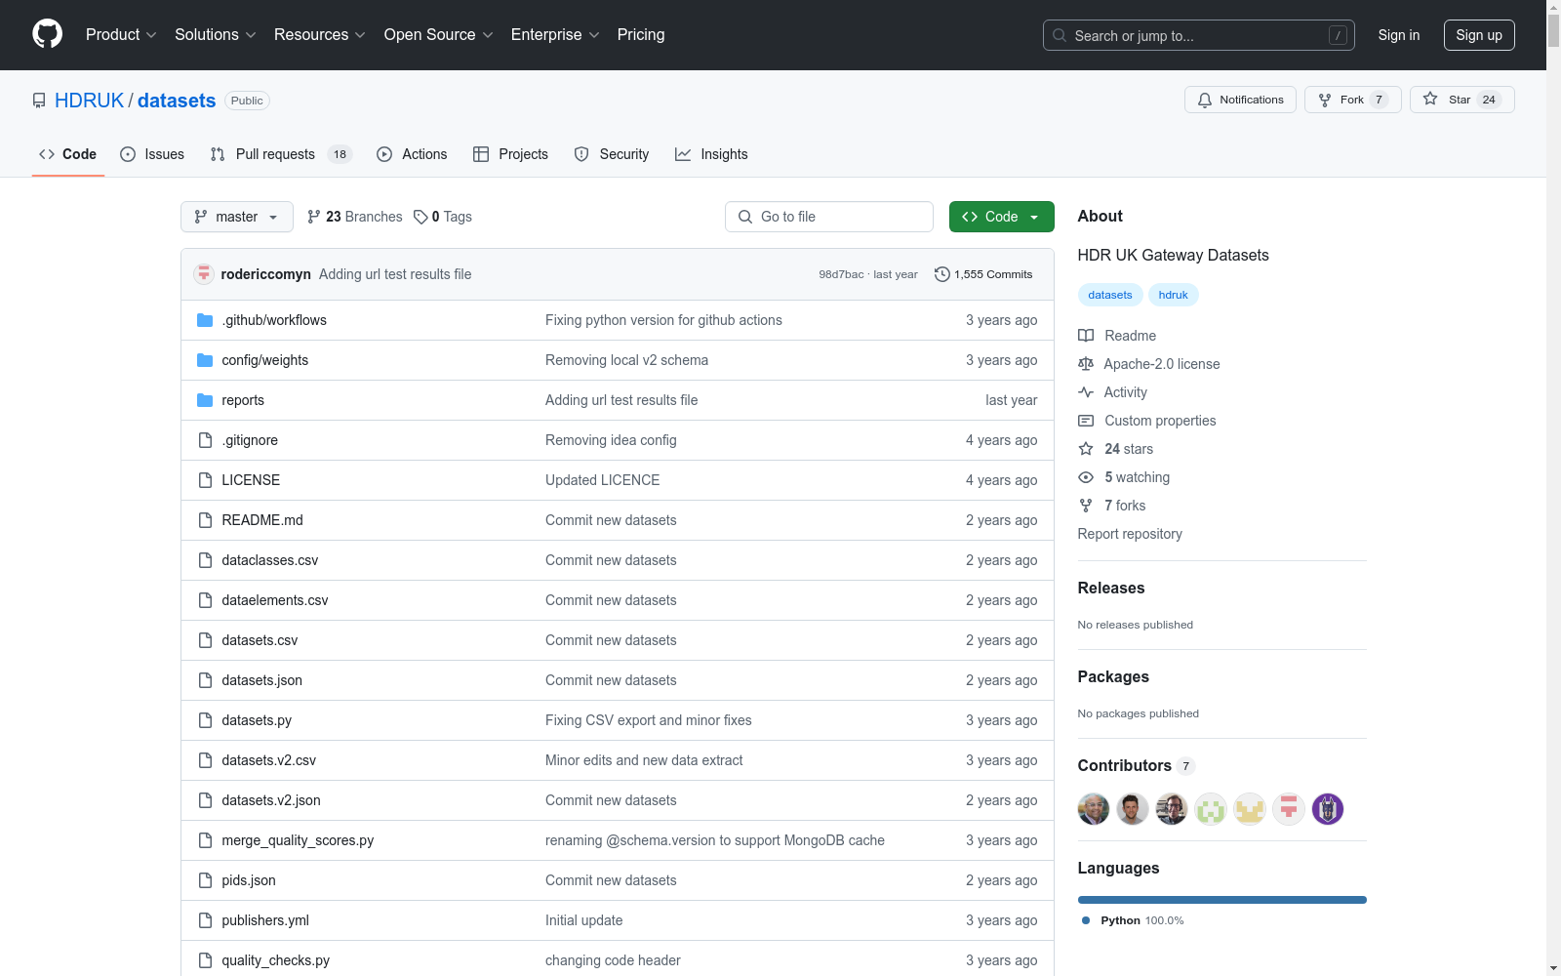The image size is (1561, 976).
Task: Open the Enterprise dropdown menu
Action: pos(555,35)
